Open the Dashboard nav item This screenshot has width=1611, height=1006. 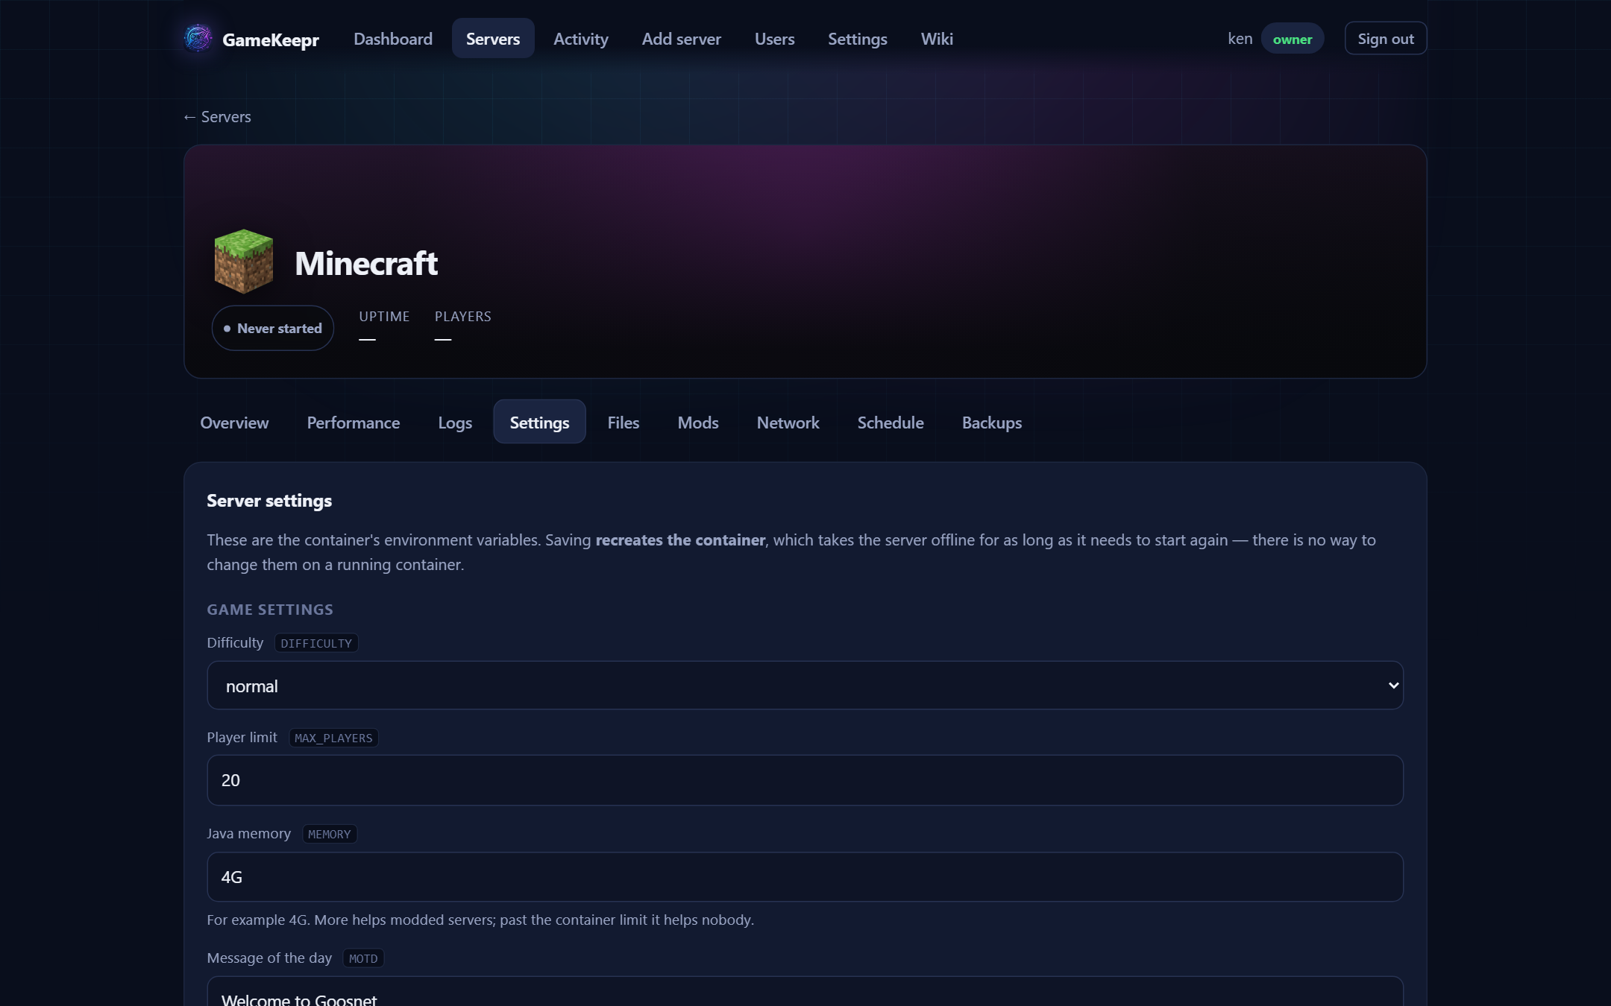click(x=393, y=39)
